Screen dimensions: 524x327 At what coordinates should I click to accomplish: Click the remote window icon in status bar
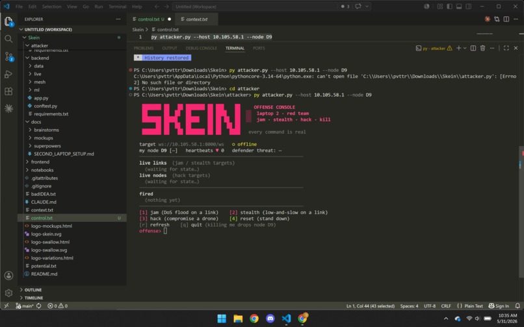[7, 306]
